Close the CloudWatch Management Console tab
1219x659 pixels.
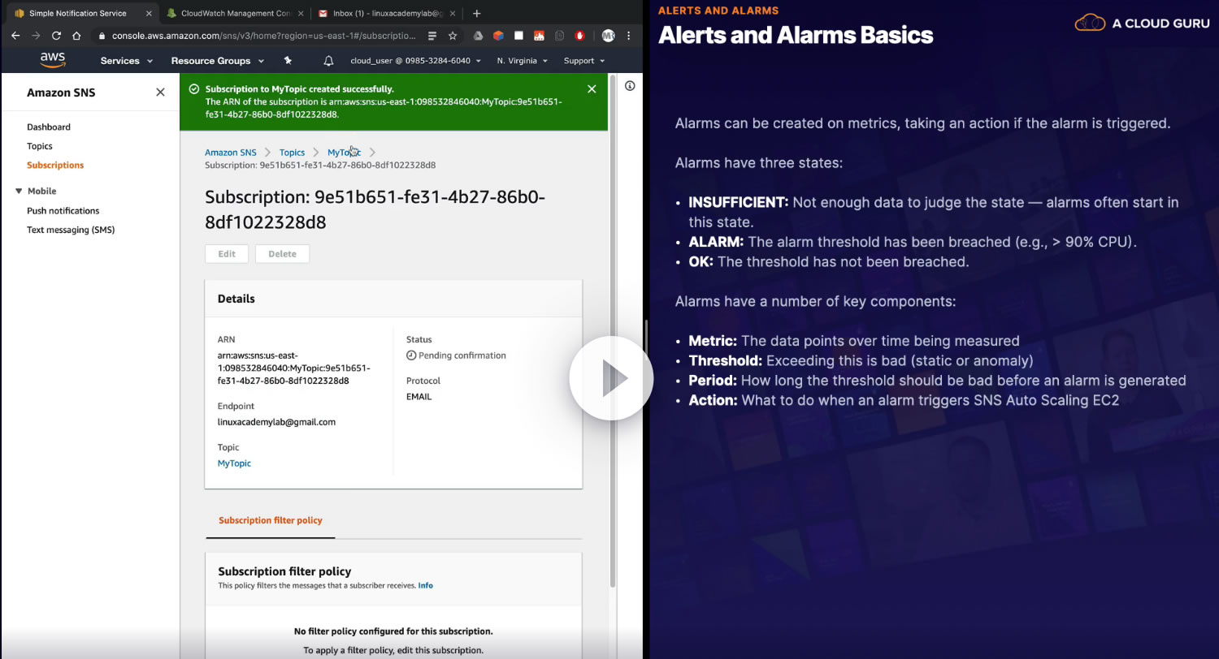tap(301, 13)
